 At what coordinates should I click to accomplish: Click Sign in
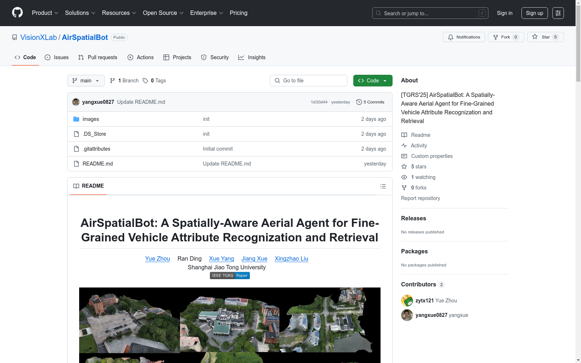tap(505, 13)
